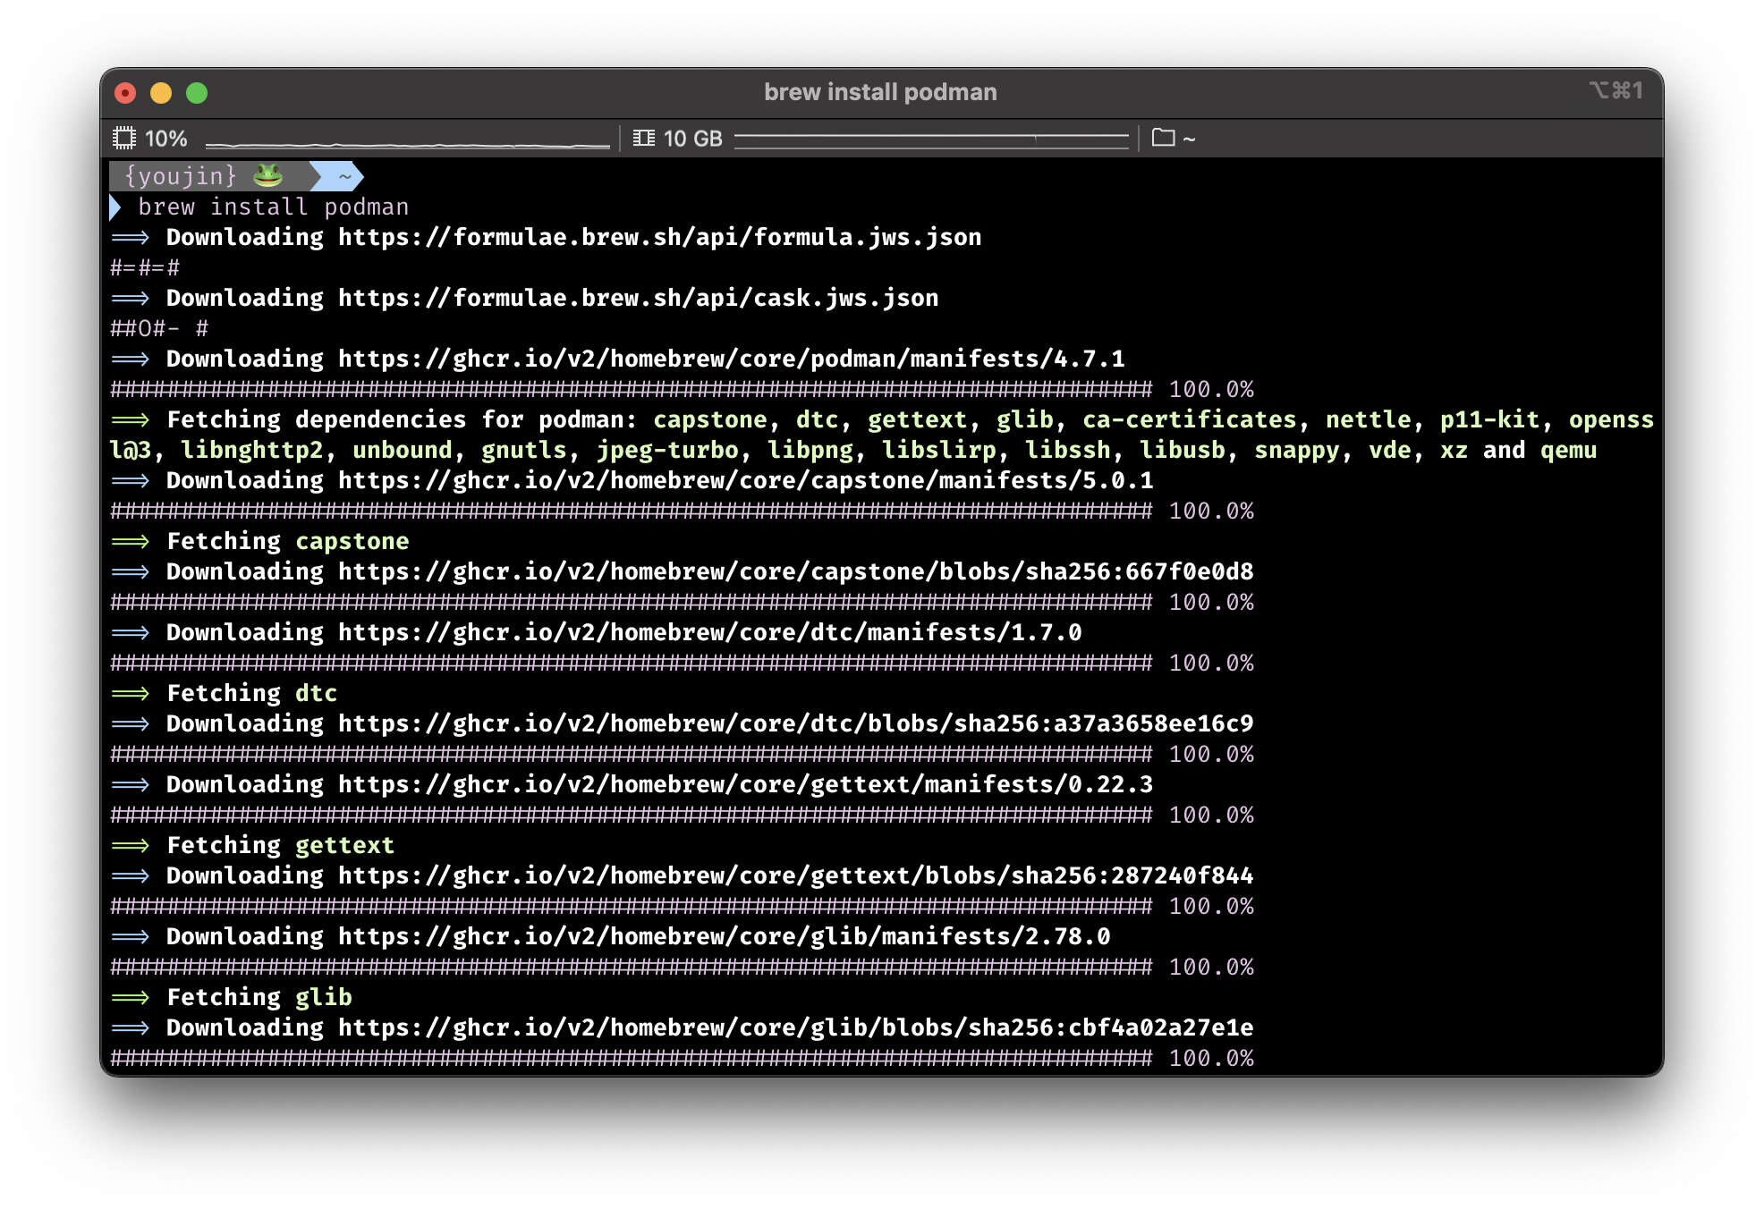
Task: Select the {youjin} username badge in the prompt
Action: coord(183,175)
